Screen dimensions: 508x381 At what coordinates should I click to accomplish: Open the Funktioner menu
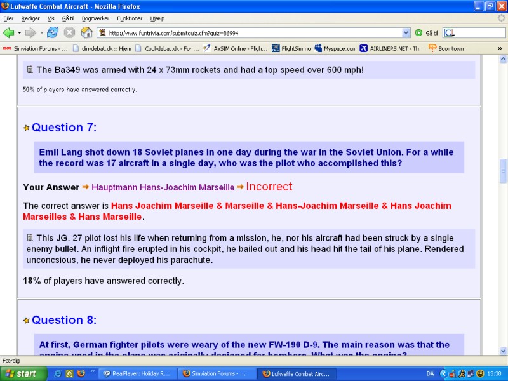coord(130,18)
